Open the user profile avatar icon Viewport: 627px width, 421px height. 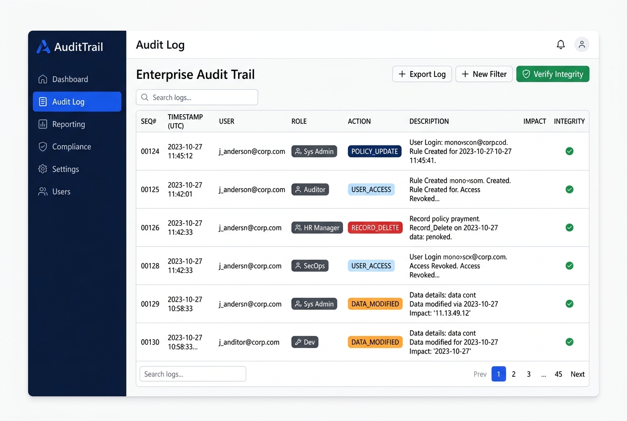(x=582, y=45)
